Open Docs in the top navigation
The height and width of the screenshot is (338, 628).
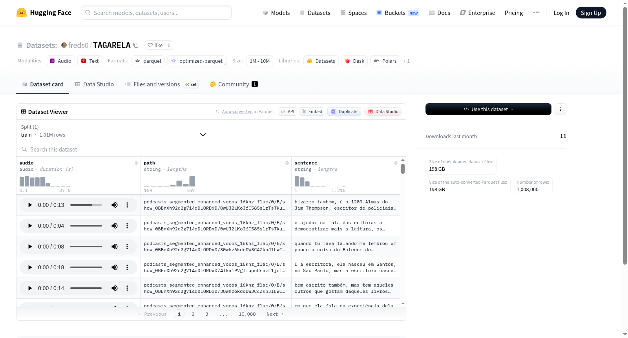(440, 13)
